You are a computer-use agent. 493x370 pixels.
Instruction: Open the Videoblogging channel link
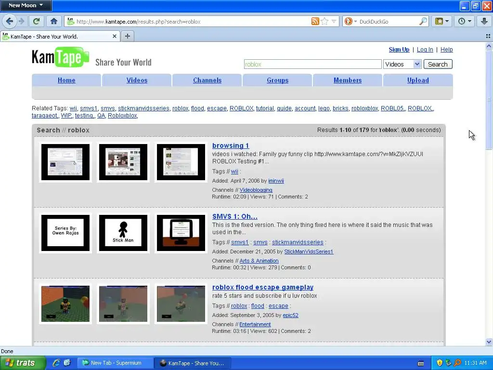pos(256,190)
